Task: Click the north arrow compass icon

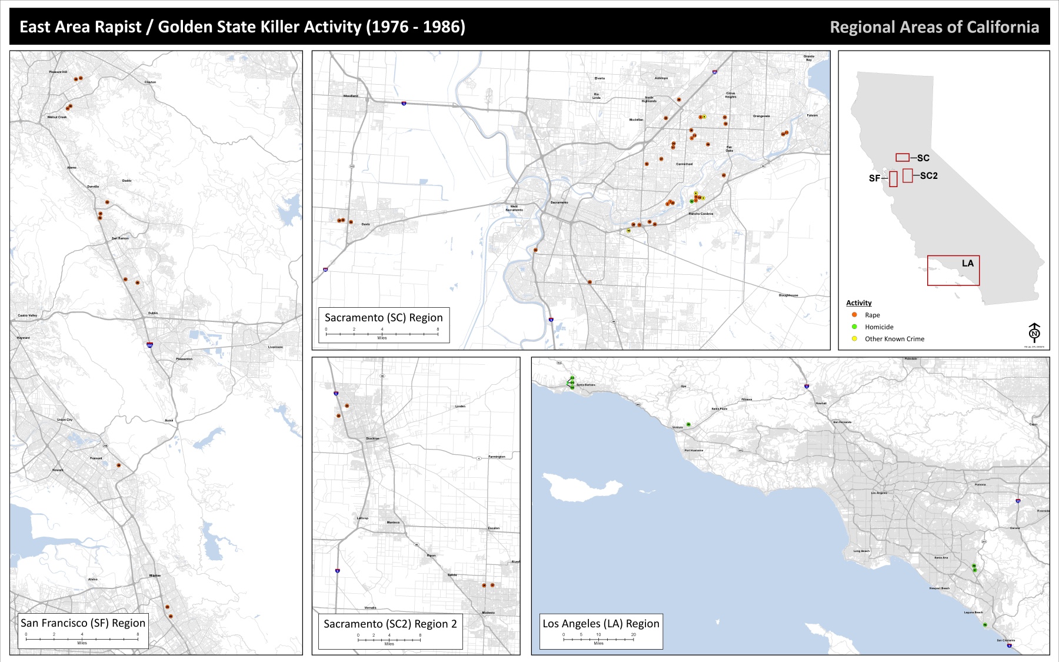Action: (1034, 332)
